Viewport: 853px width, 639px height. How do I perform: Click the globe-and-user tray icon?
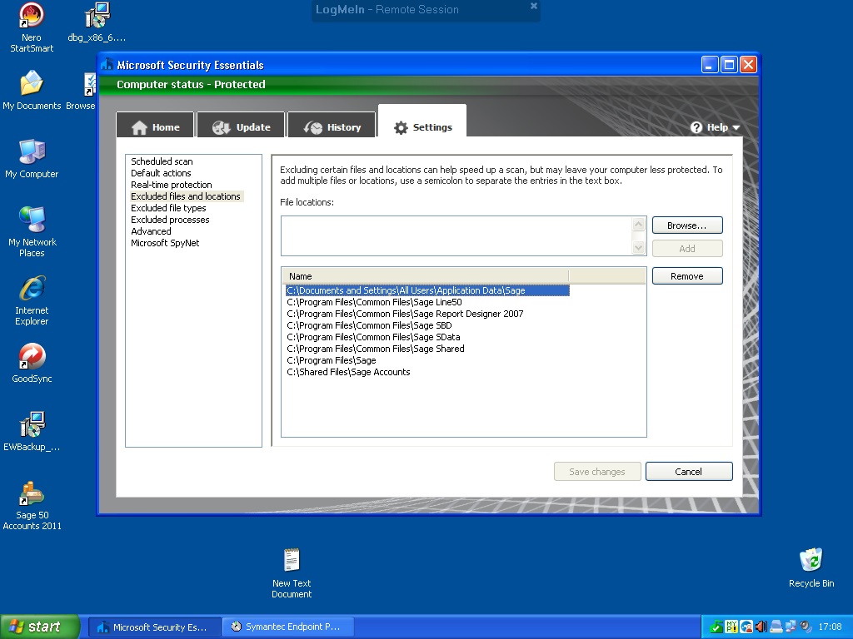[x=746, y=627]
